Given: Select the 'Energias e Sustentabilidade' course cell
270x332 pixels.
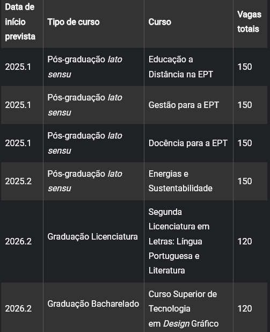Looking at the screenshot, I should (x=189, y=181).
